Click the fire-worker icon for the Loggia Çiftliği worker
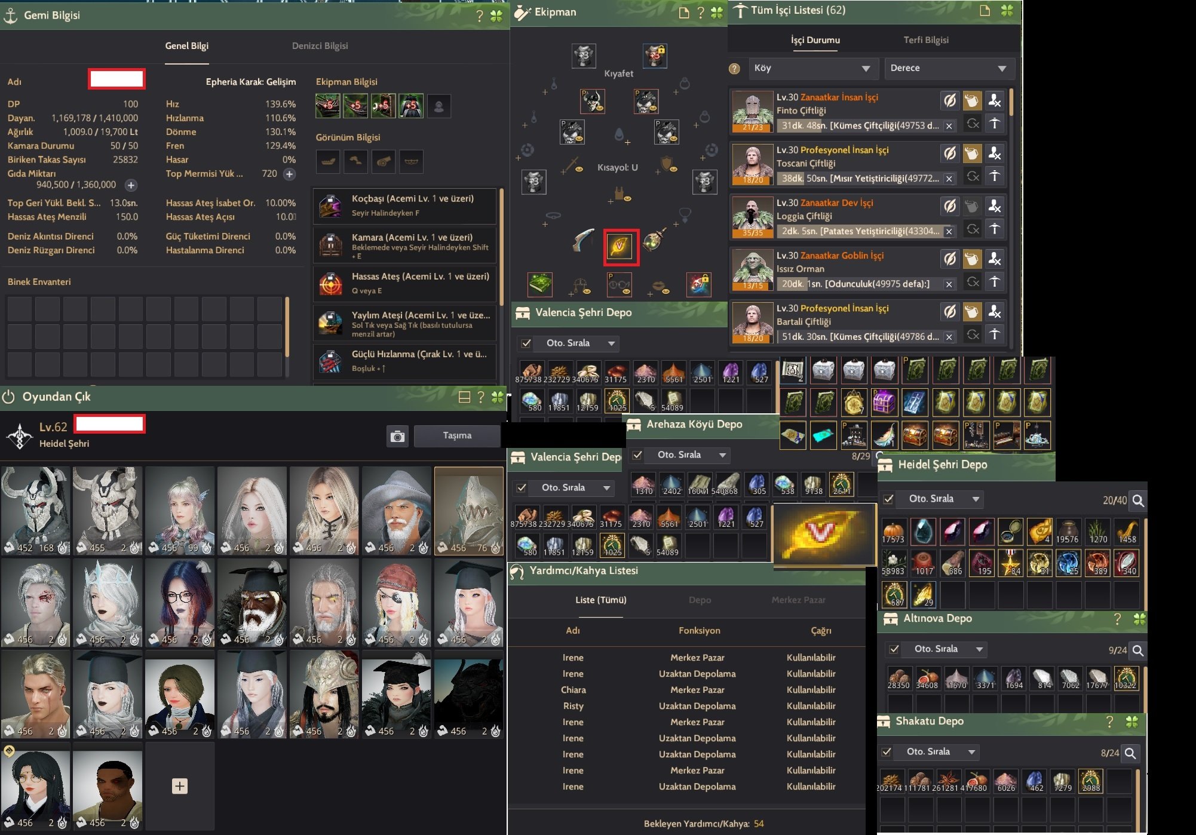The width and height of the screenshot is (1196, 835). (x=995, y=205)
